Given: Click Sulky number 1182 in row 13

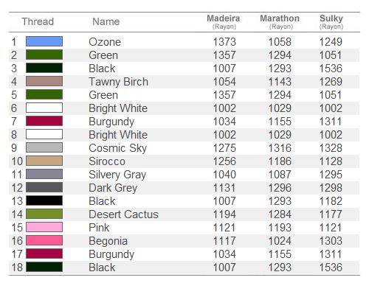Looking at the screenshot, I should (331, 201).
